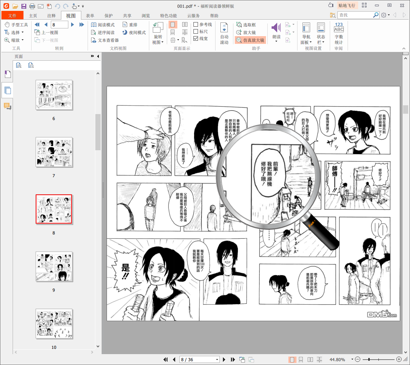This screenshot has height=365, width=410.
Task: Open the page thumbnails panel in left sidebar
Action: (x=8, y=90)
